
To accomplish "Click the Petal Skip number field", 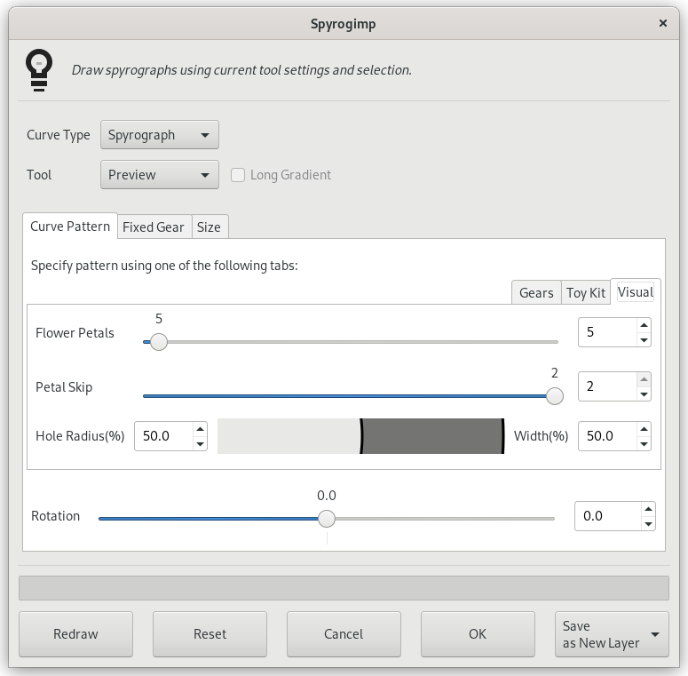I will pyautogui.click(x=607, y=386).
